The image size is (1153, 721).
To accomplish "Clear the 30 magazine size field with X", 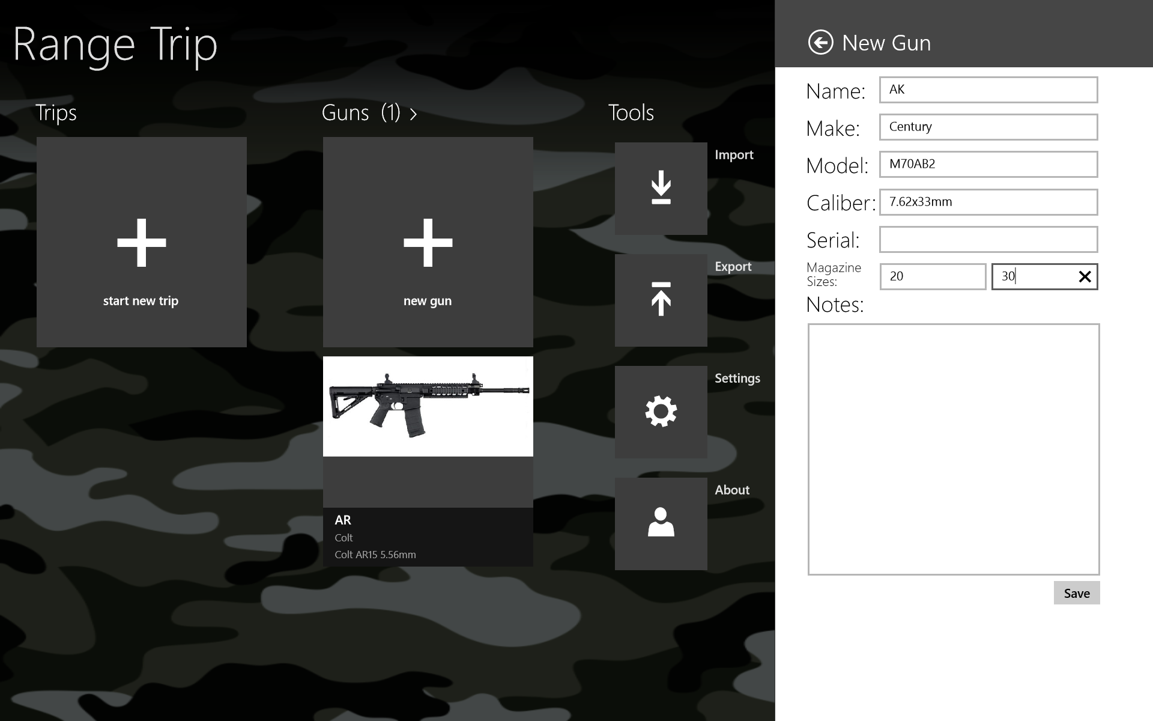I will (1085, 276).
